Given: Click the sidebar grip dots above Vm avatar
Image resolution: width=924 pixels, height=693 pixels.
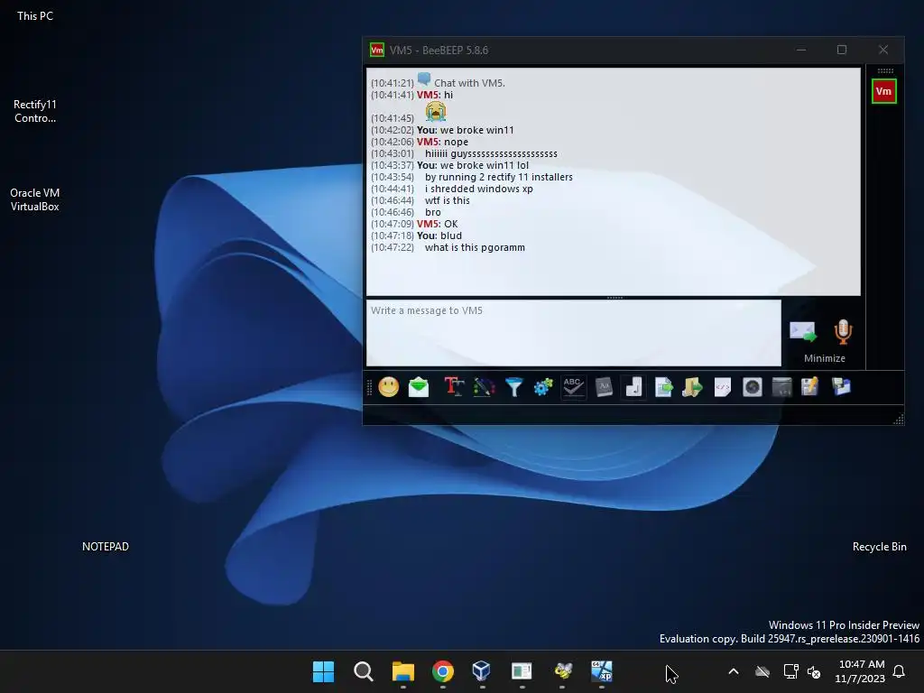Looking at the screenshot, I should pos(885,70).
